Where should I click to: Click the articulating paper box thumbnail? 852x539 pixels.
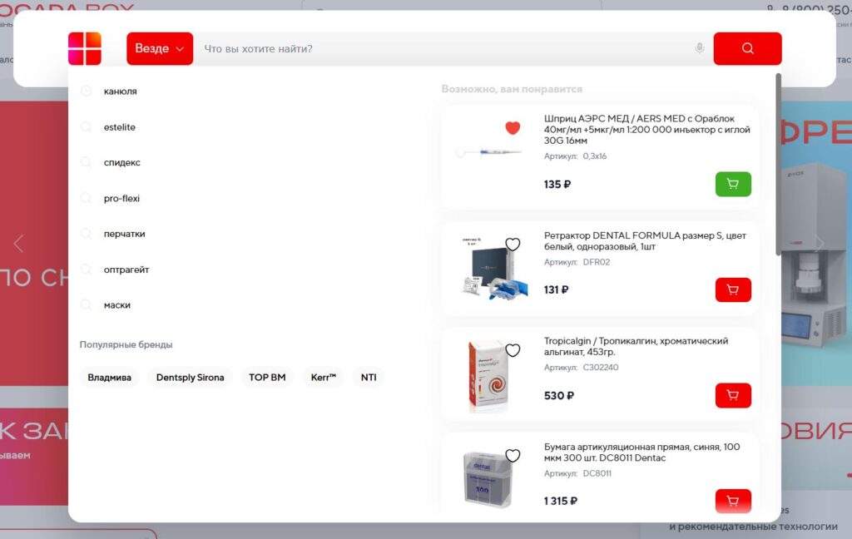pyautogui.click(x=488, y=480)
